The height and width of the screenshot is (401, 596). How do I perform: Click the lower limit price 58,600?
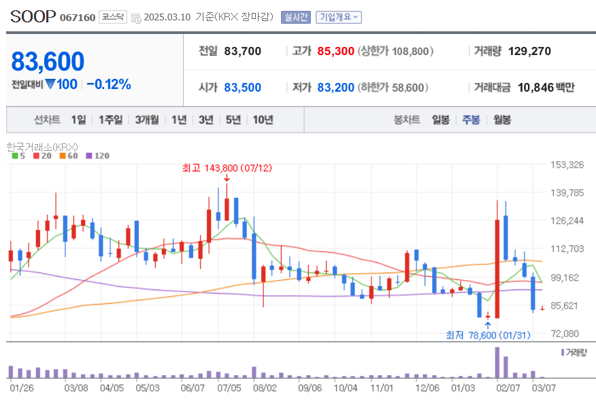tap(408, 88)
